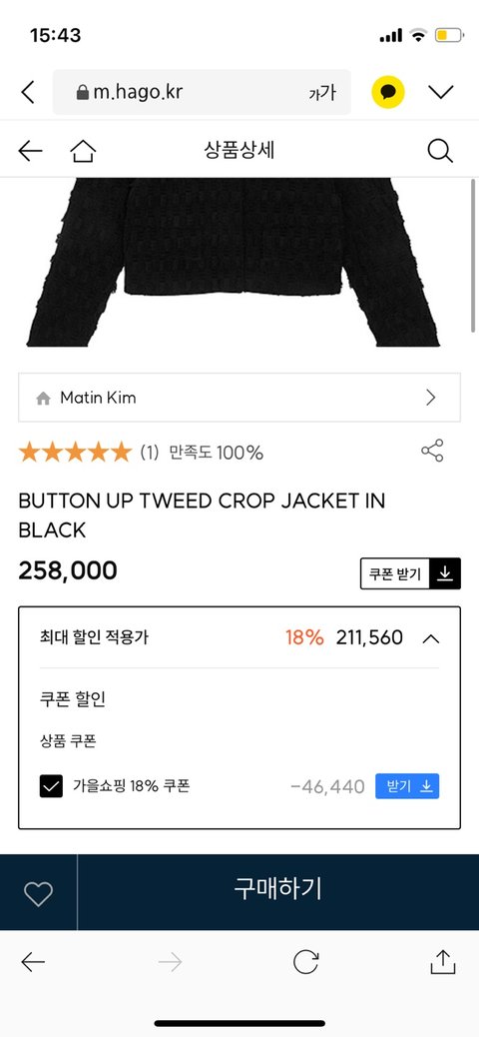Tap the m.hago.kr address field
Image resolution: width=479 pixels, height=1037 pixels.
(202, 92)
